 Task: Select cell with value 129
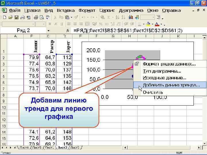click(x=64, y=64)
